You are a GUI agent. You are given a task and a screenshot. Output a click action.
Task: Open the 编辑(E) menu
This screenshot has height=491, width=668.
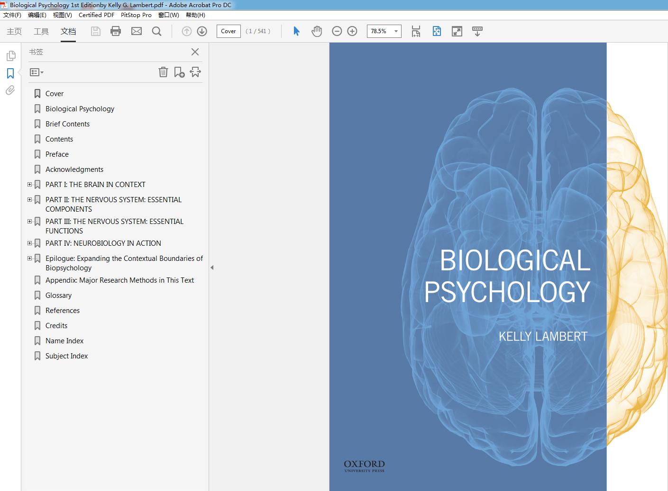click(x=37, y=15)
